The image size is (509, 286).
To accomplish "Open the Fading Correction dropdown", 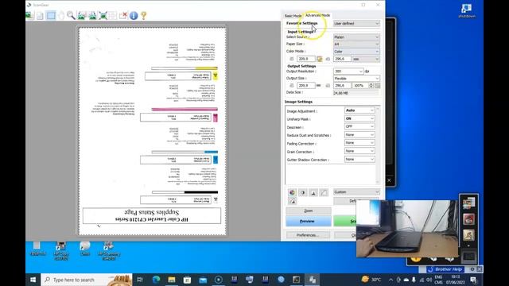I will (x=359, y=143).
